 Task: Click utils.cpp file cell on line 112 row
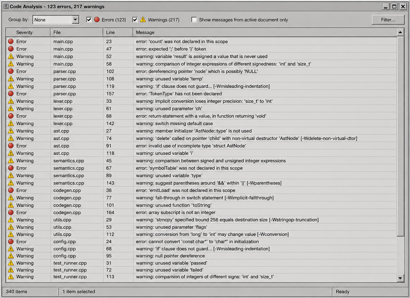(62, 234)
